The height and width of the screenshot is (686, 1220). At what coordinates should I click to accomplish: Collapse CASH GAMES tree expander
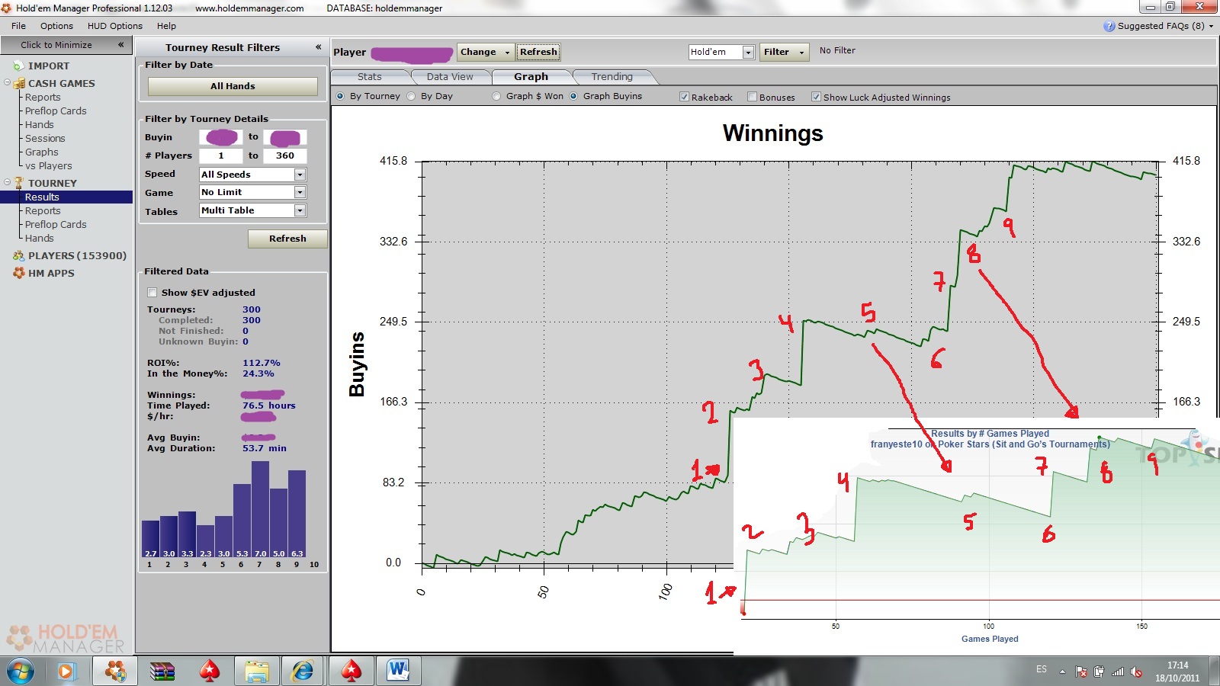(x=7, y=82)
